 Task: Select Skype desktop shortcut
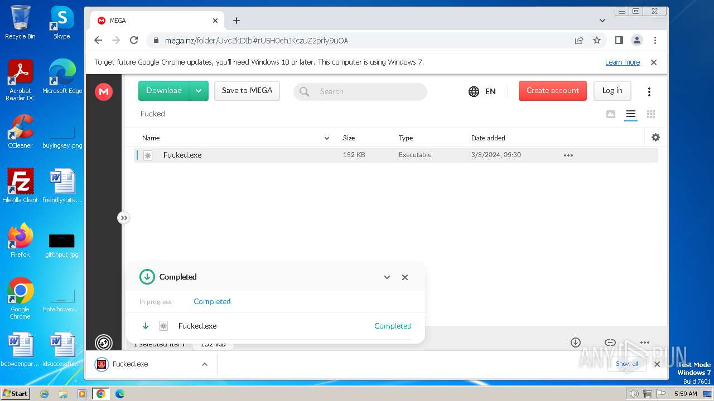click(62, 22)
